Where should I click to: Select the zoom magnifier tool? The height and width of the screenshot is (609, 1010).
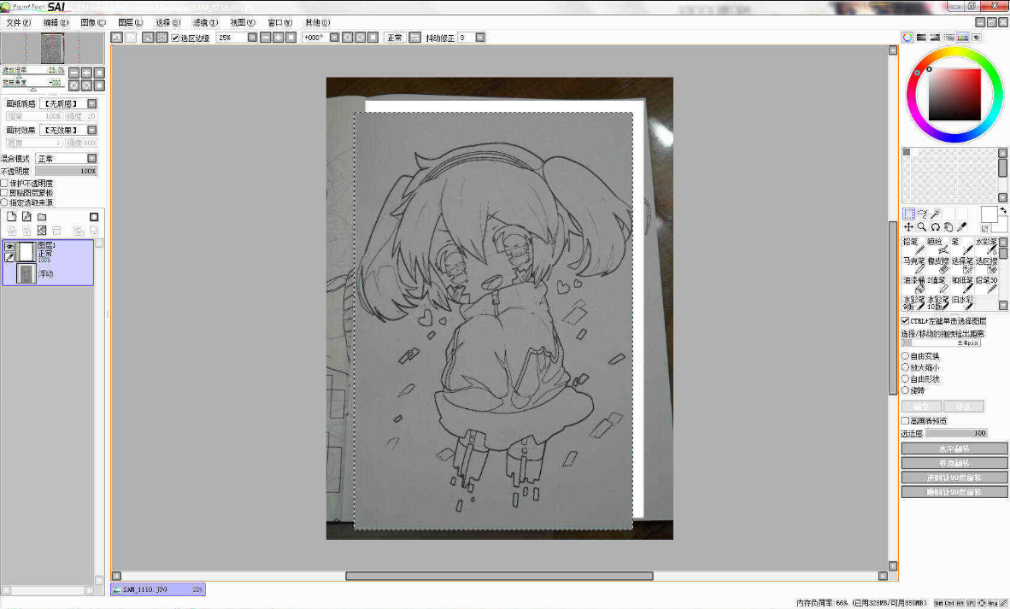tap(922, 226)
